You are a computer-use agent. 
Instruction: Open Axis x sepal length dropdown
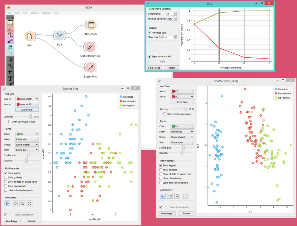pos(27,99)
